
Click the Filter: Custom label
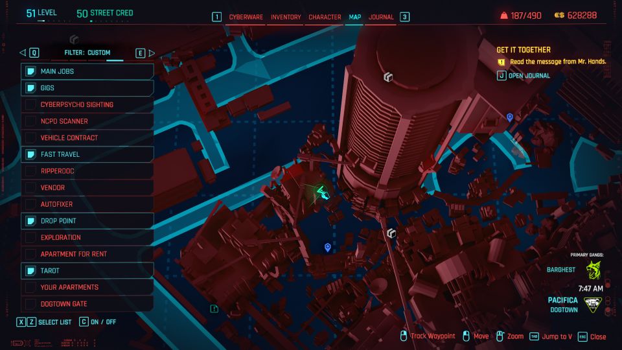[87, 52]
